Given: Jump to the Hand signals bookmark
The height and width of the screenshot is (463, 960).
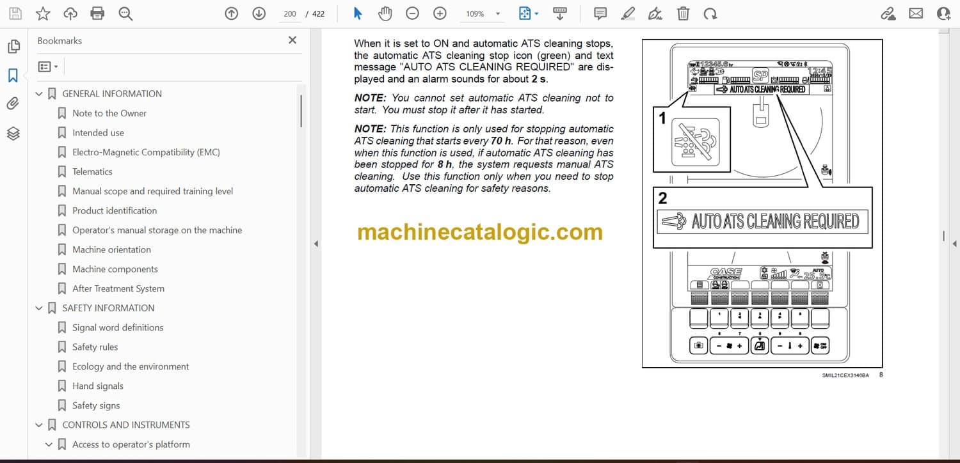Looking at the screenshot, I should [97, 386].
